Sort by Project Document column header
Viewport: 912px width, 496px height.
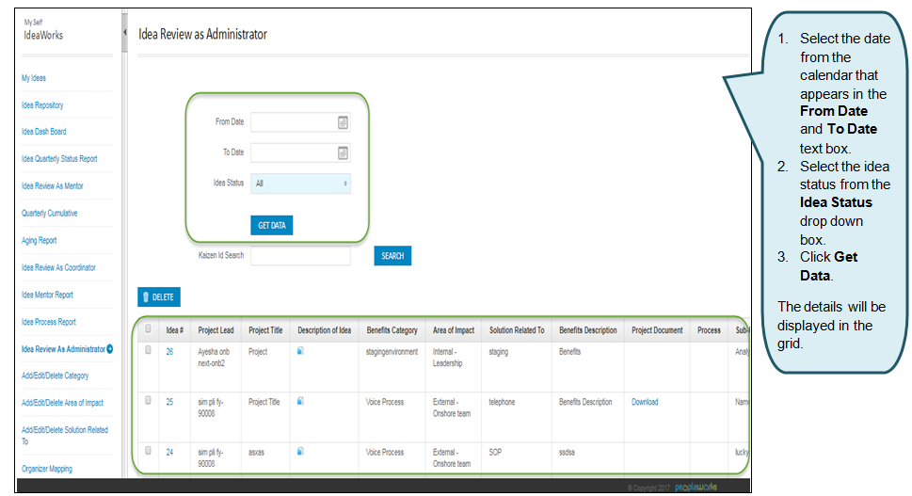(657, 330)
